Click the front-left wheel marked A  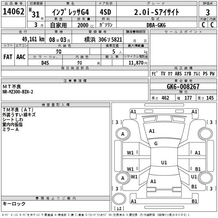click(x=123, y=134)
